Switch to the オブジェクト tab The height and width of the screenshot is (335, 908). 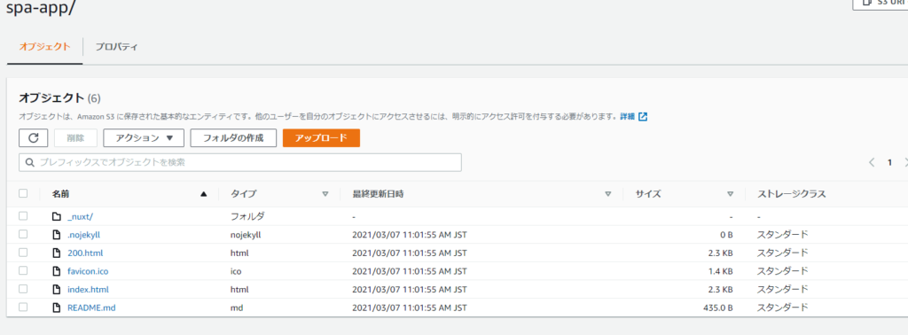coord(45,47)
